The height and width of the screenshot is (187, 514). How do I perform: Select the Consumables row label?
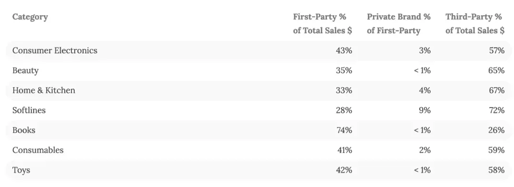pos(38,150)
